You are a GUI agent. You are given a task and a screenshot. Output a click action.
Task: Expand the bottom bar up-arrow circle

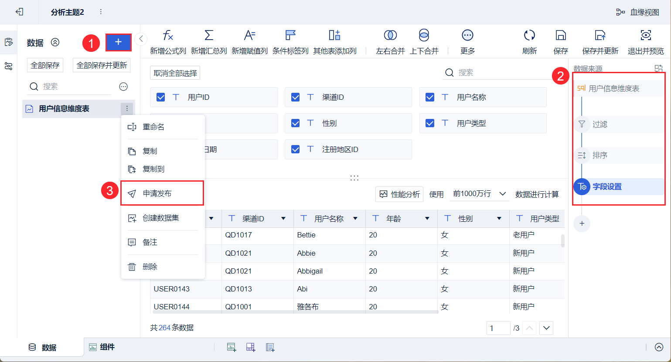click(x=659, y=347)
